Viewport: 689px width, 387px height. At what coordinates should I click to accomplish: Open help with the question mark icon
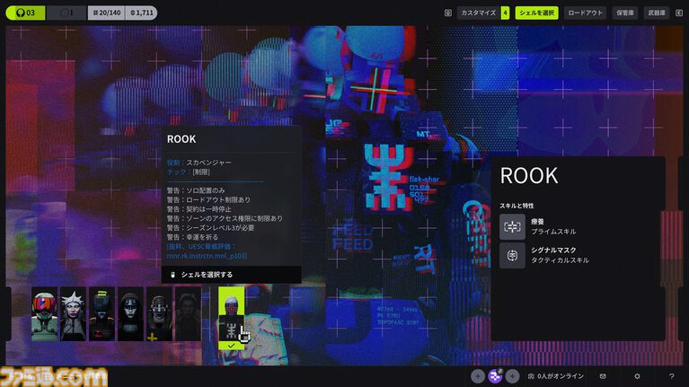tap(671, 376)
